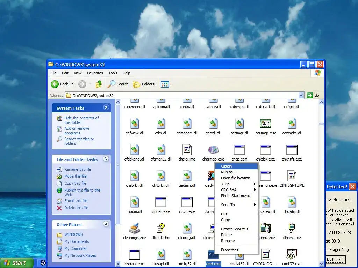The image size is (358, 268).
Task: Open the Search toolbar button
Action: 118,84
